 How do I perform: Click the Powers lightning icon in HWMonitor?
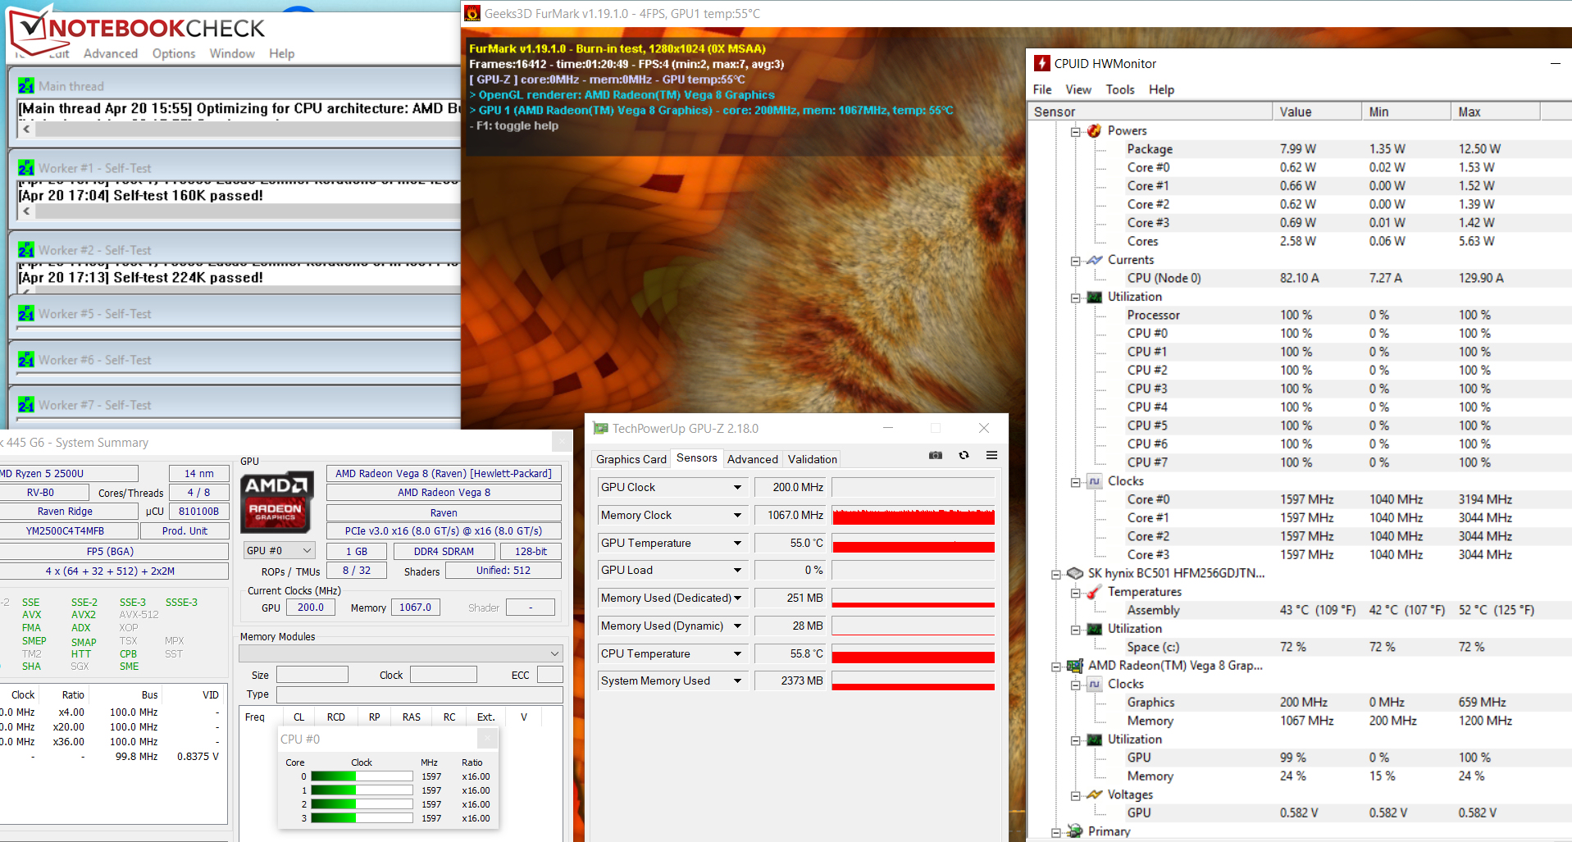coord(1094,131)
